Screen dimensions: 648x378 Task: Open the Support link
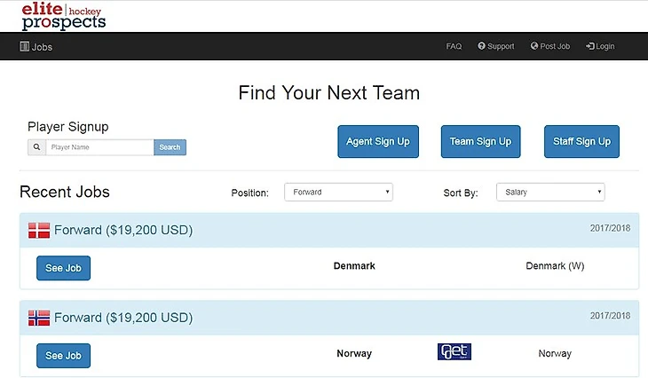point(496,46)
